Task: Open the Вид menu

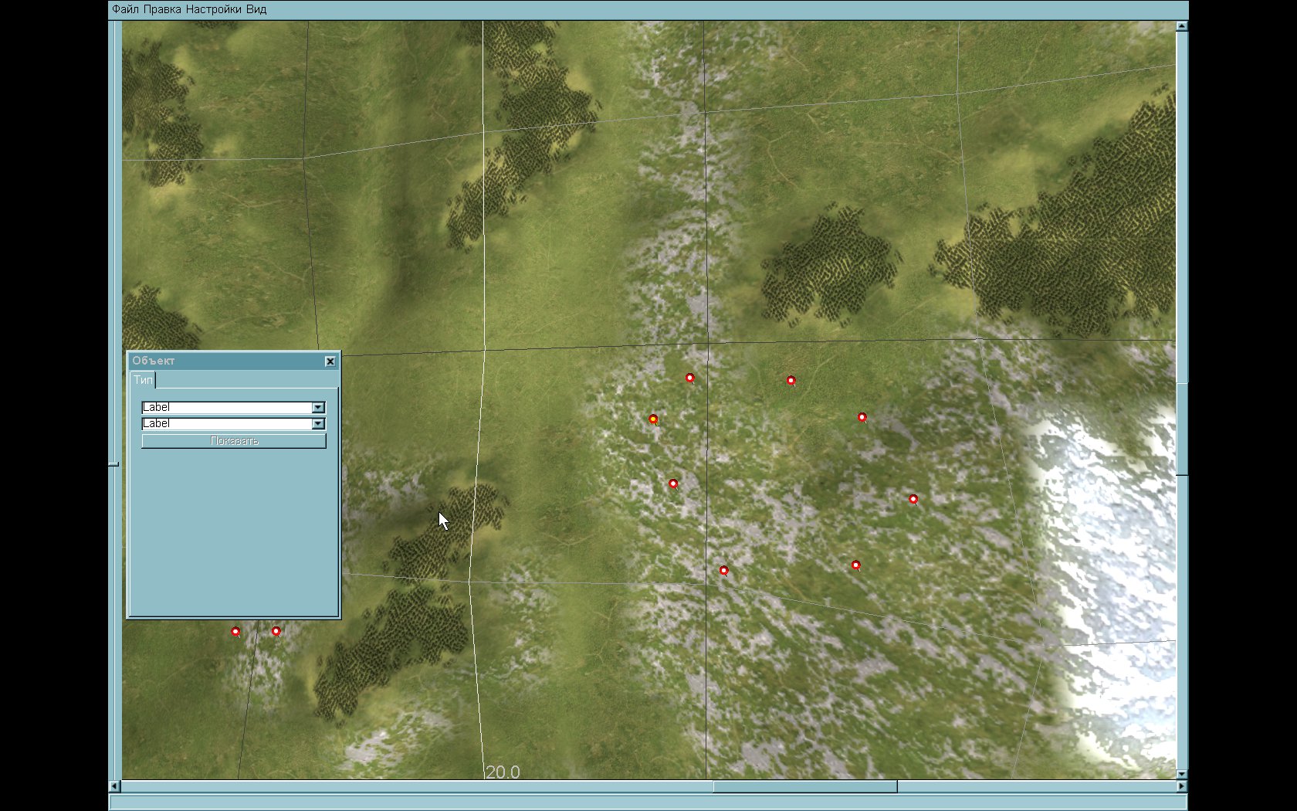Action: (256, 9)
